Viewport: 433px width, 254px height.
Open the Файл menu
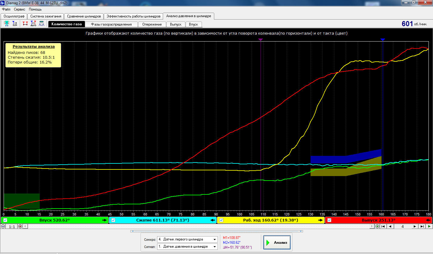tap(6, 9)
